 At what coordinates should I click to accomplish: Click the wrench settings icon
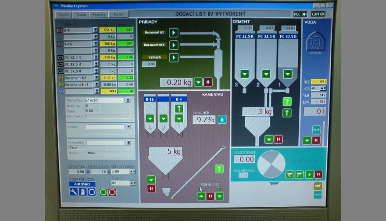(73, 192)
